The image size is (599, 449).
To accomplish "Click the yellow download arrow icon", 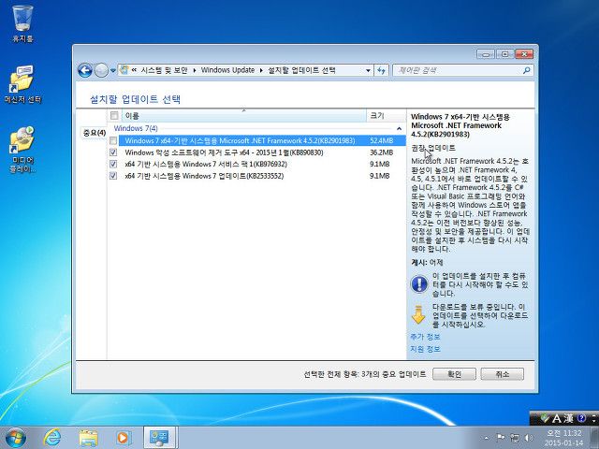I will (418, 314).
